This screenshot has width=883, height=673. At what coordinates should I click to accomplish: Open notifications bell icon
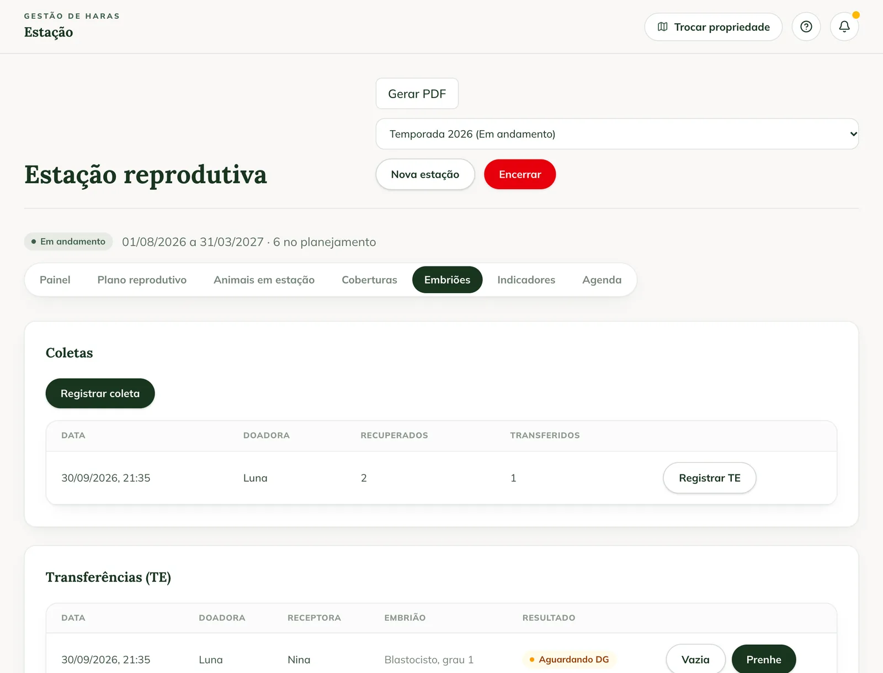pyautogui.click(x=844, y=26)
